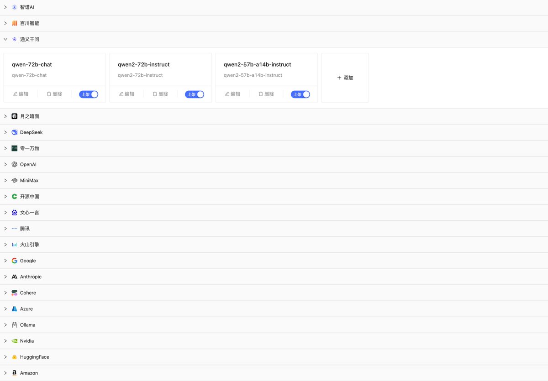
Task: Click the 开源中国 section label
Action: (30, 197)
